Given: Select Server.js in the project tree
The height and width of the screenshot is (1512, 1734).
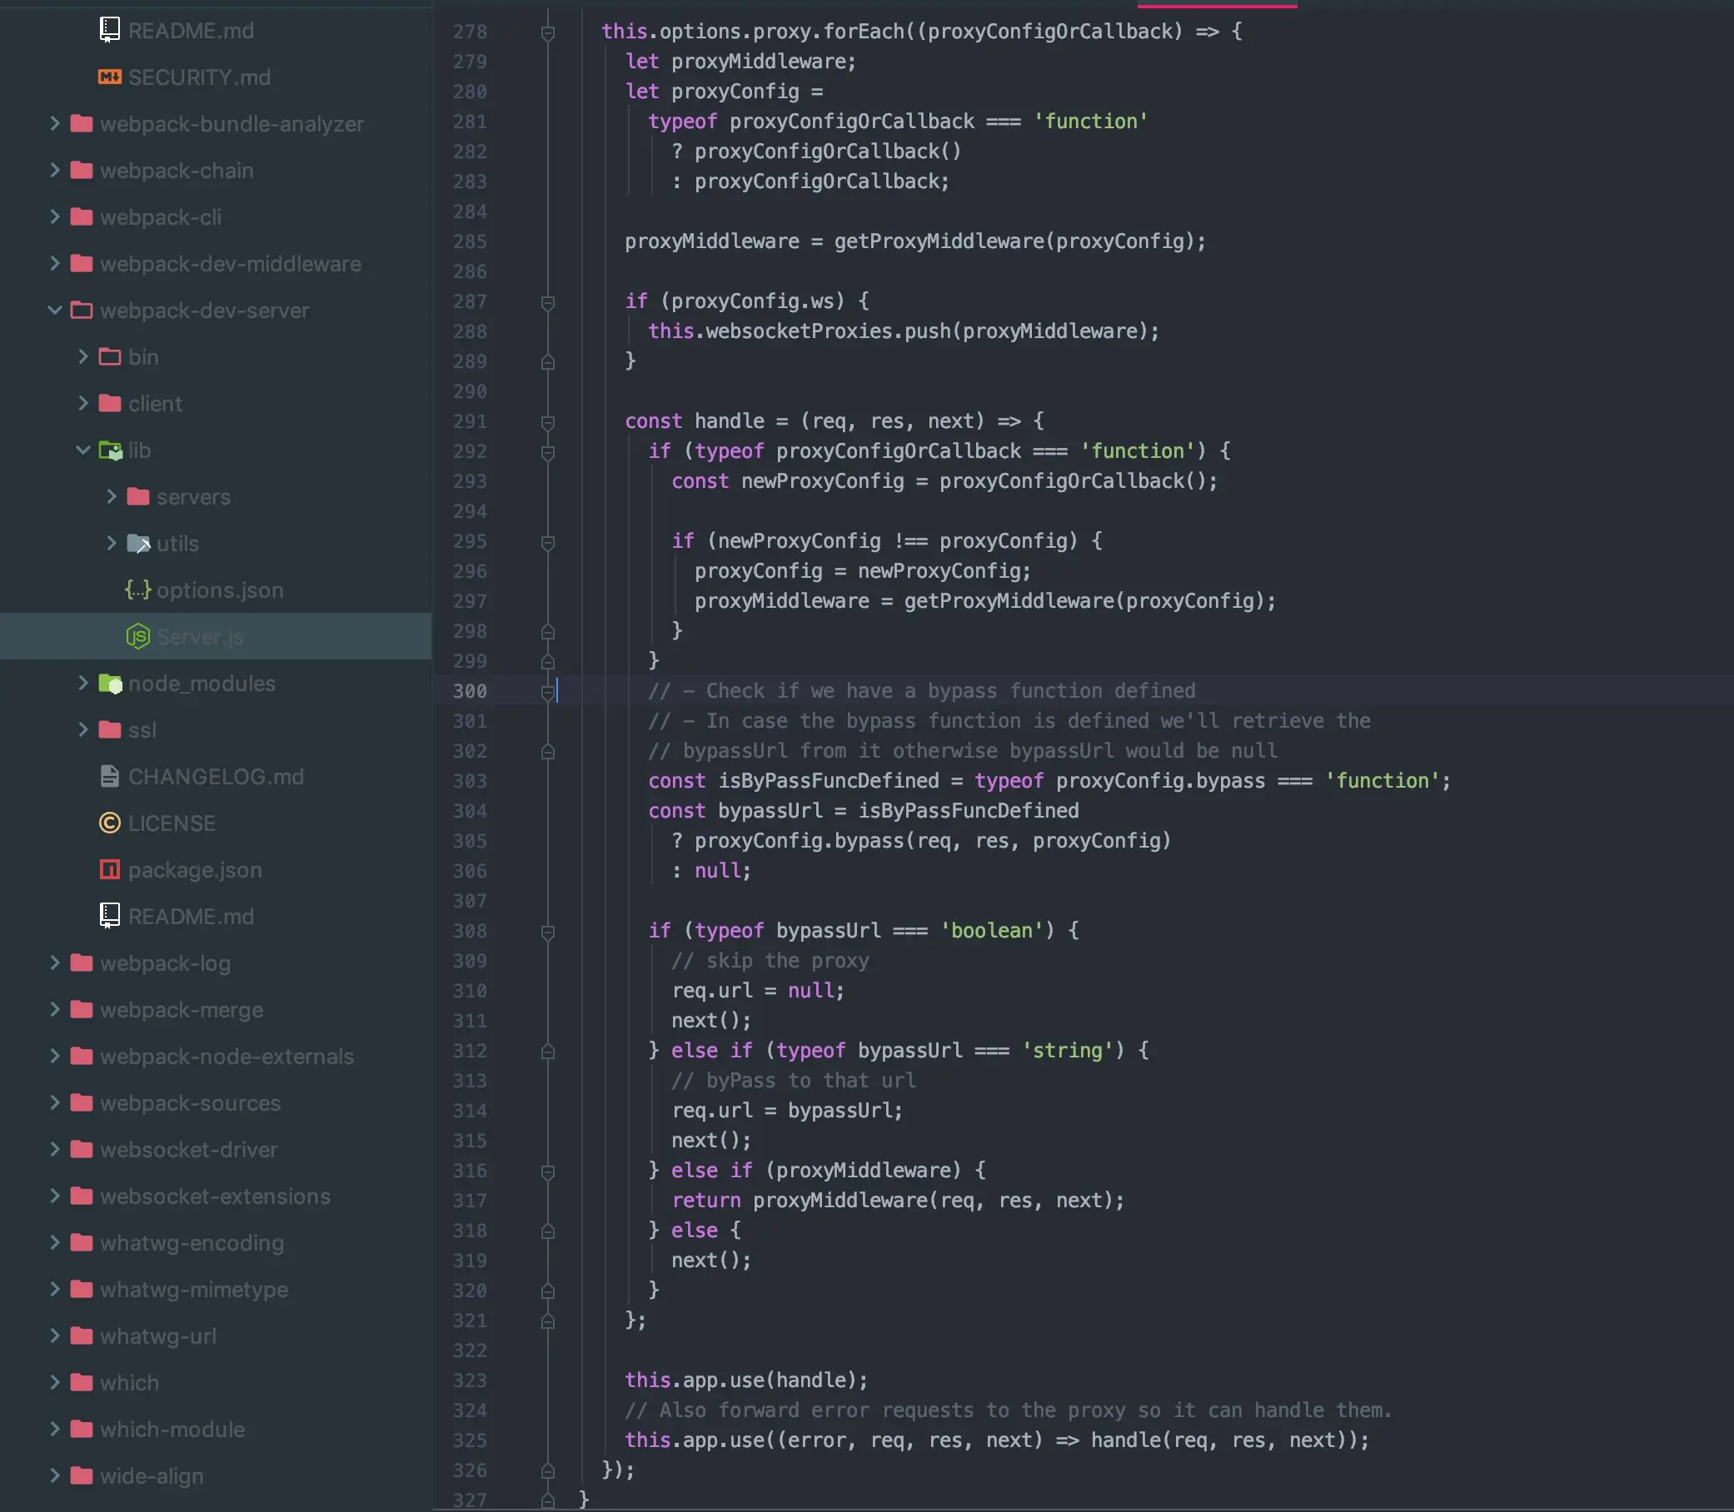Looking at the screenshot, I should point(200,636).
